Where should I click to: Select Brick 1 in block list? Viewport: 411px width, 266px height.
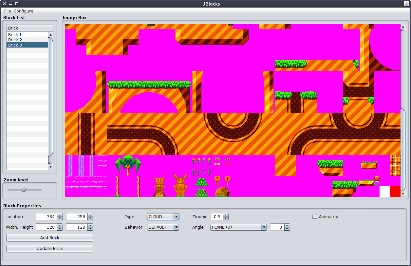(27, 34)
